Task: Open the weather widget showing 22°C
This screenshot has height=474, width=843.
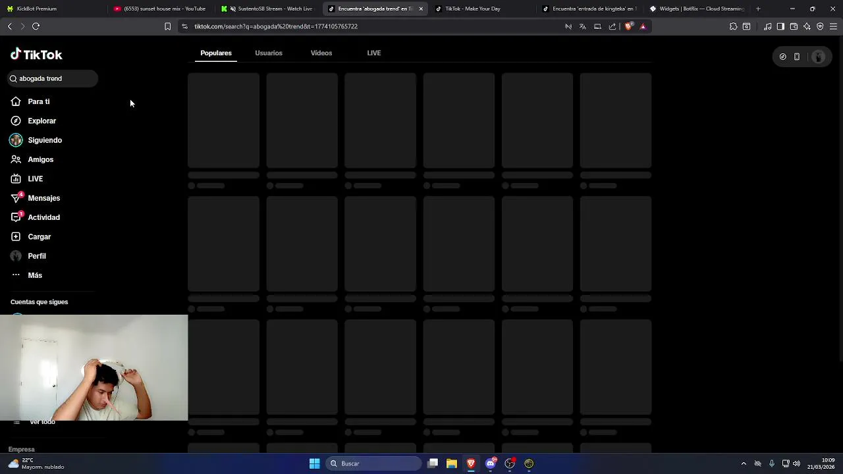Action: 36,463
